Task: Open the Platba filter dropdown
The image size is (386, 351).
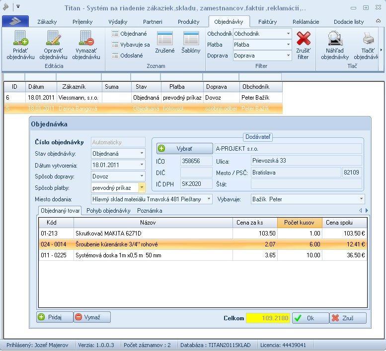Action: (288, 45)
